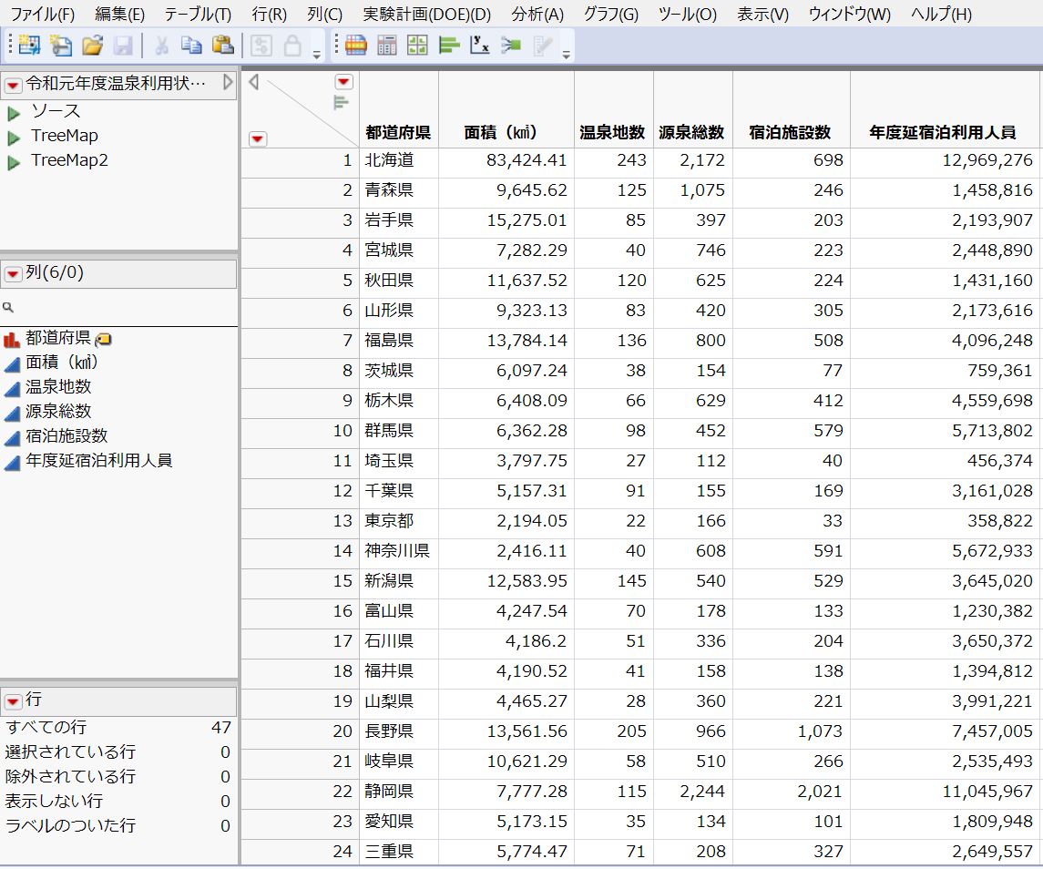Click the Open file folder icon
This screenshot has height=869, width=1043.
(x=93, y=46)
